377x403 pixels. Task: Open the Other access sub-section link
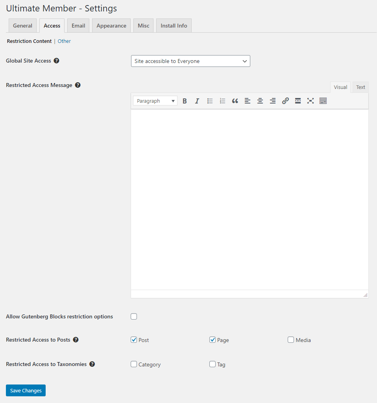(x=64, y=41)
